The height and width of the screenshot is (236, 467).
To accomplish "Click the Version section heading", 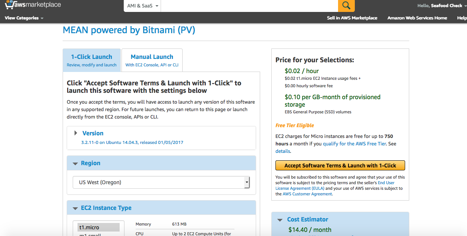I will tap(93, 133).
